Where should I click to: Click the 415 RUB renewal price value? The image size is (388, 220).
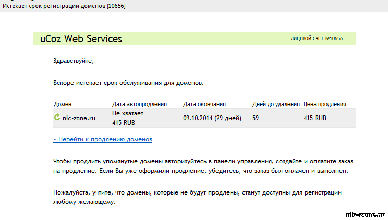pyautogui.click(x=315, y=118)
